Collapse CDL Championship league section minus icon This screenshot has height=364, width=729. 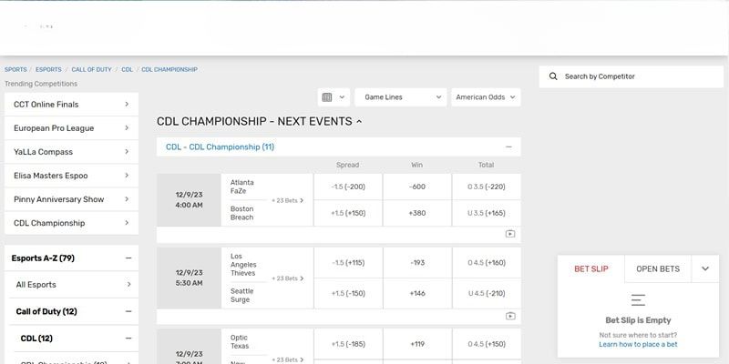tap(508, 147)
